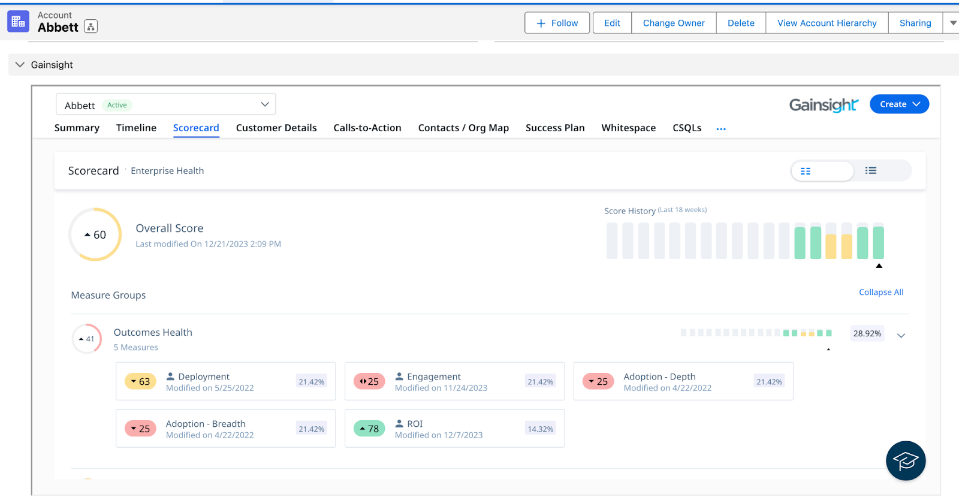This screenshot has width=959, height=497.
Task: Open the Create dropdown button
Action: coord(899,104)
